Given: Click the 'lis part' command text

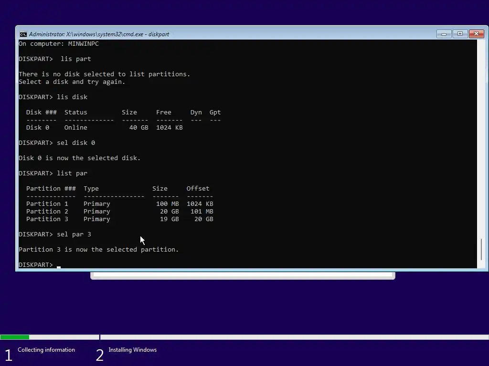Looking at the screenshot, I should coord(76,59).
